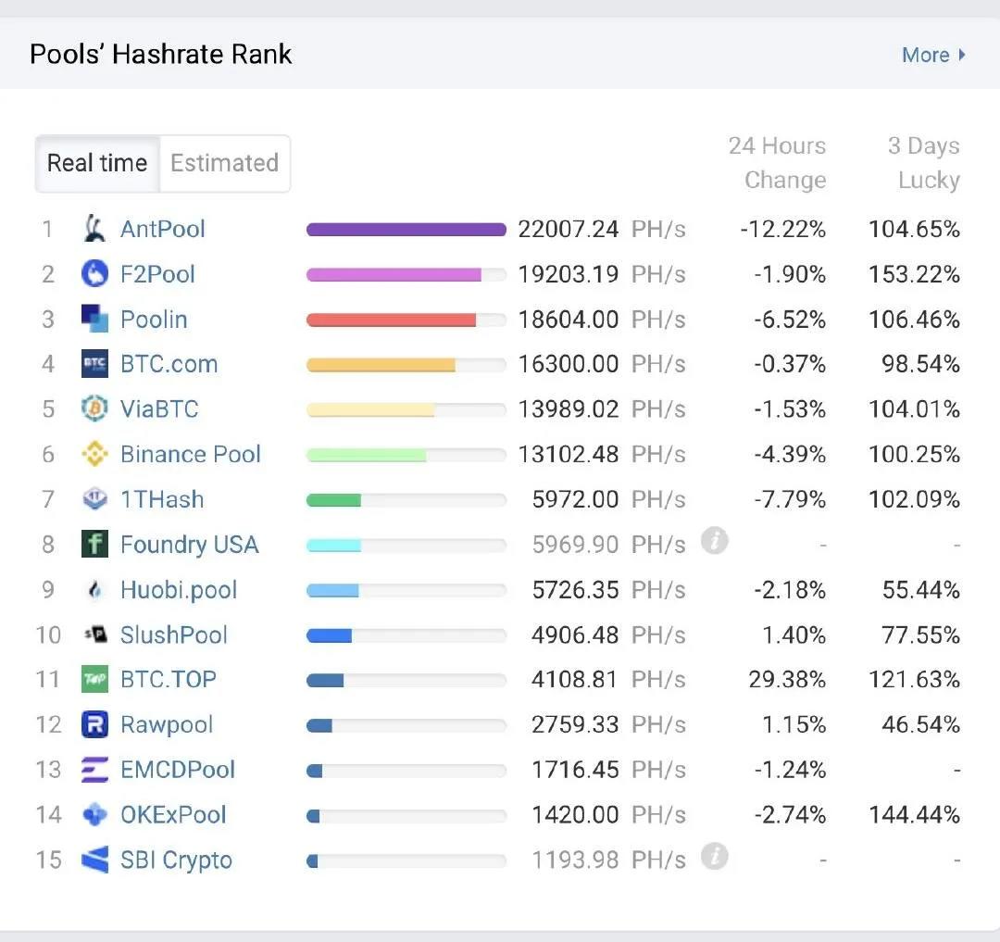Image resolution: width=1000 pixels, height=942 pixels.
Task: Click the AntPool logo icon
Action: [x=94, y=229]
